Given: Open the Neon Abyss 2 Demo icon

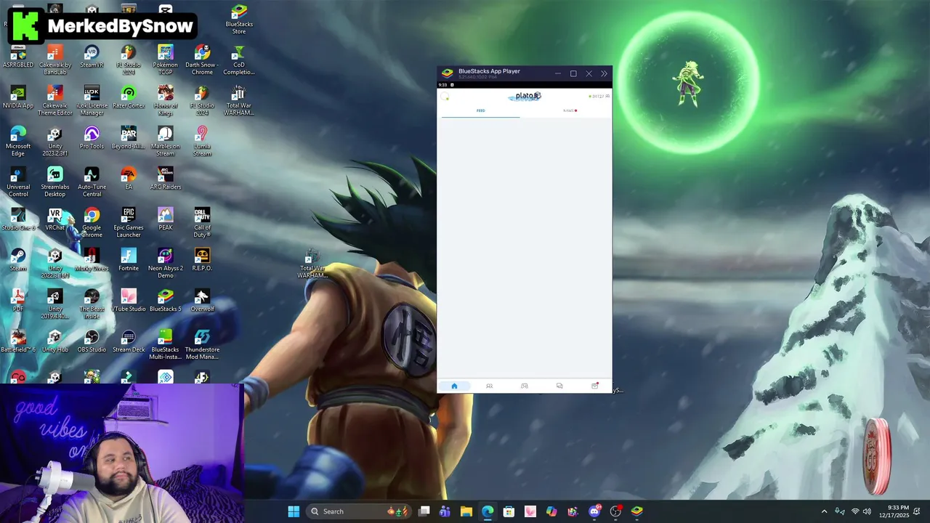Looking at the screenshot, I should [166, 264].
